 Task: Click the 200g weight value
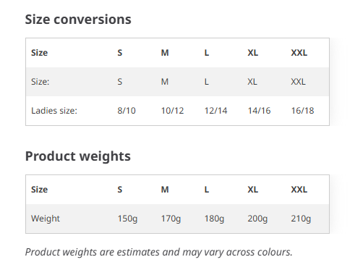point(257,219)
